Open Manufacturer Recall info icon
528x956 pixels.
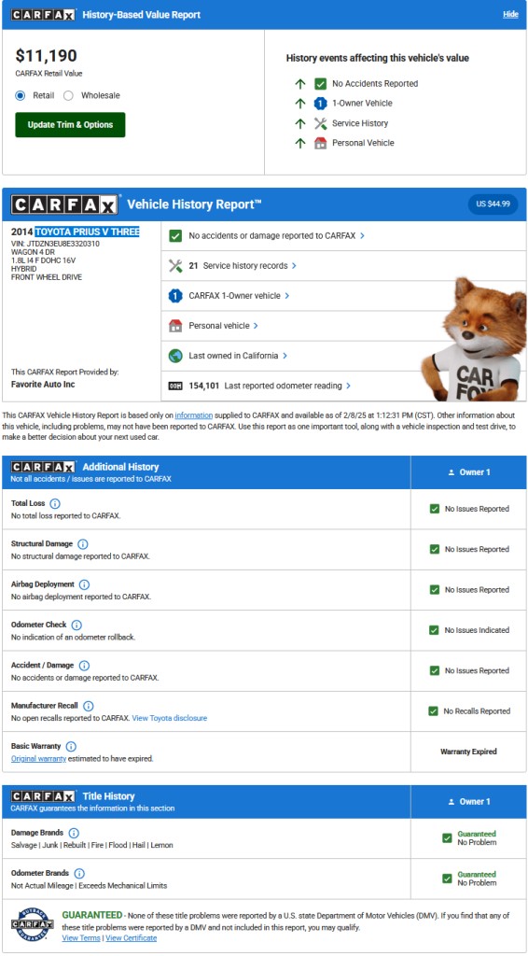[89, 706]
